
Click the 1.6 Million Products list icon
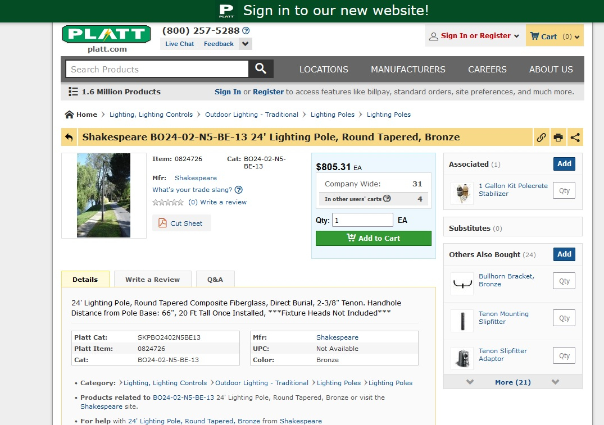[73, 92]
